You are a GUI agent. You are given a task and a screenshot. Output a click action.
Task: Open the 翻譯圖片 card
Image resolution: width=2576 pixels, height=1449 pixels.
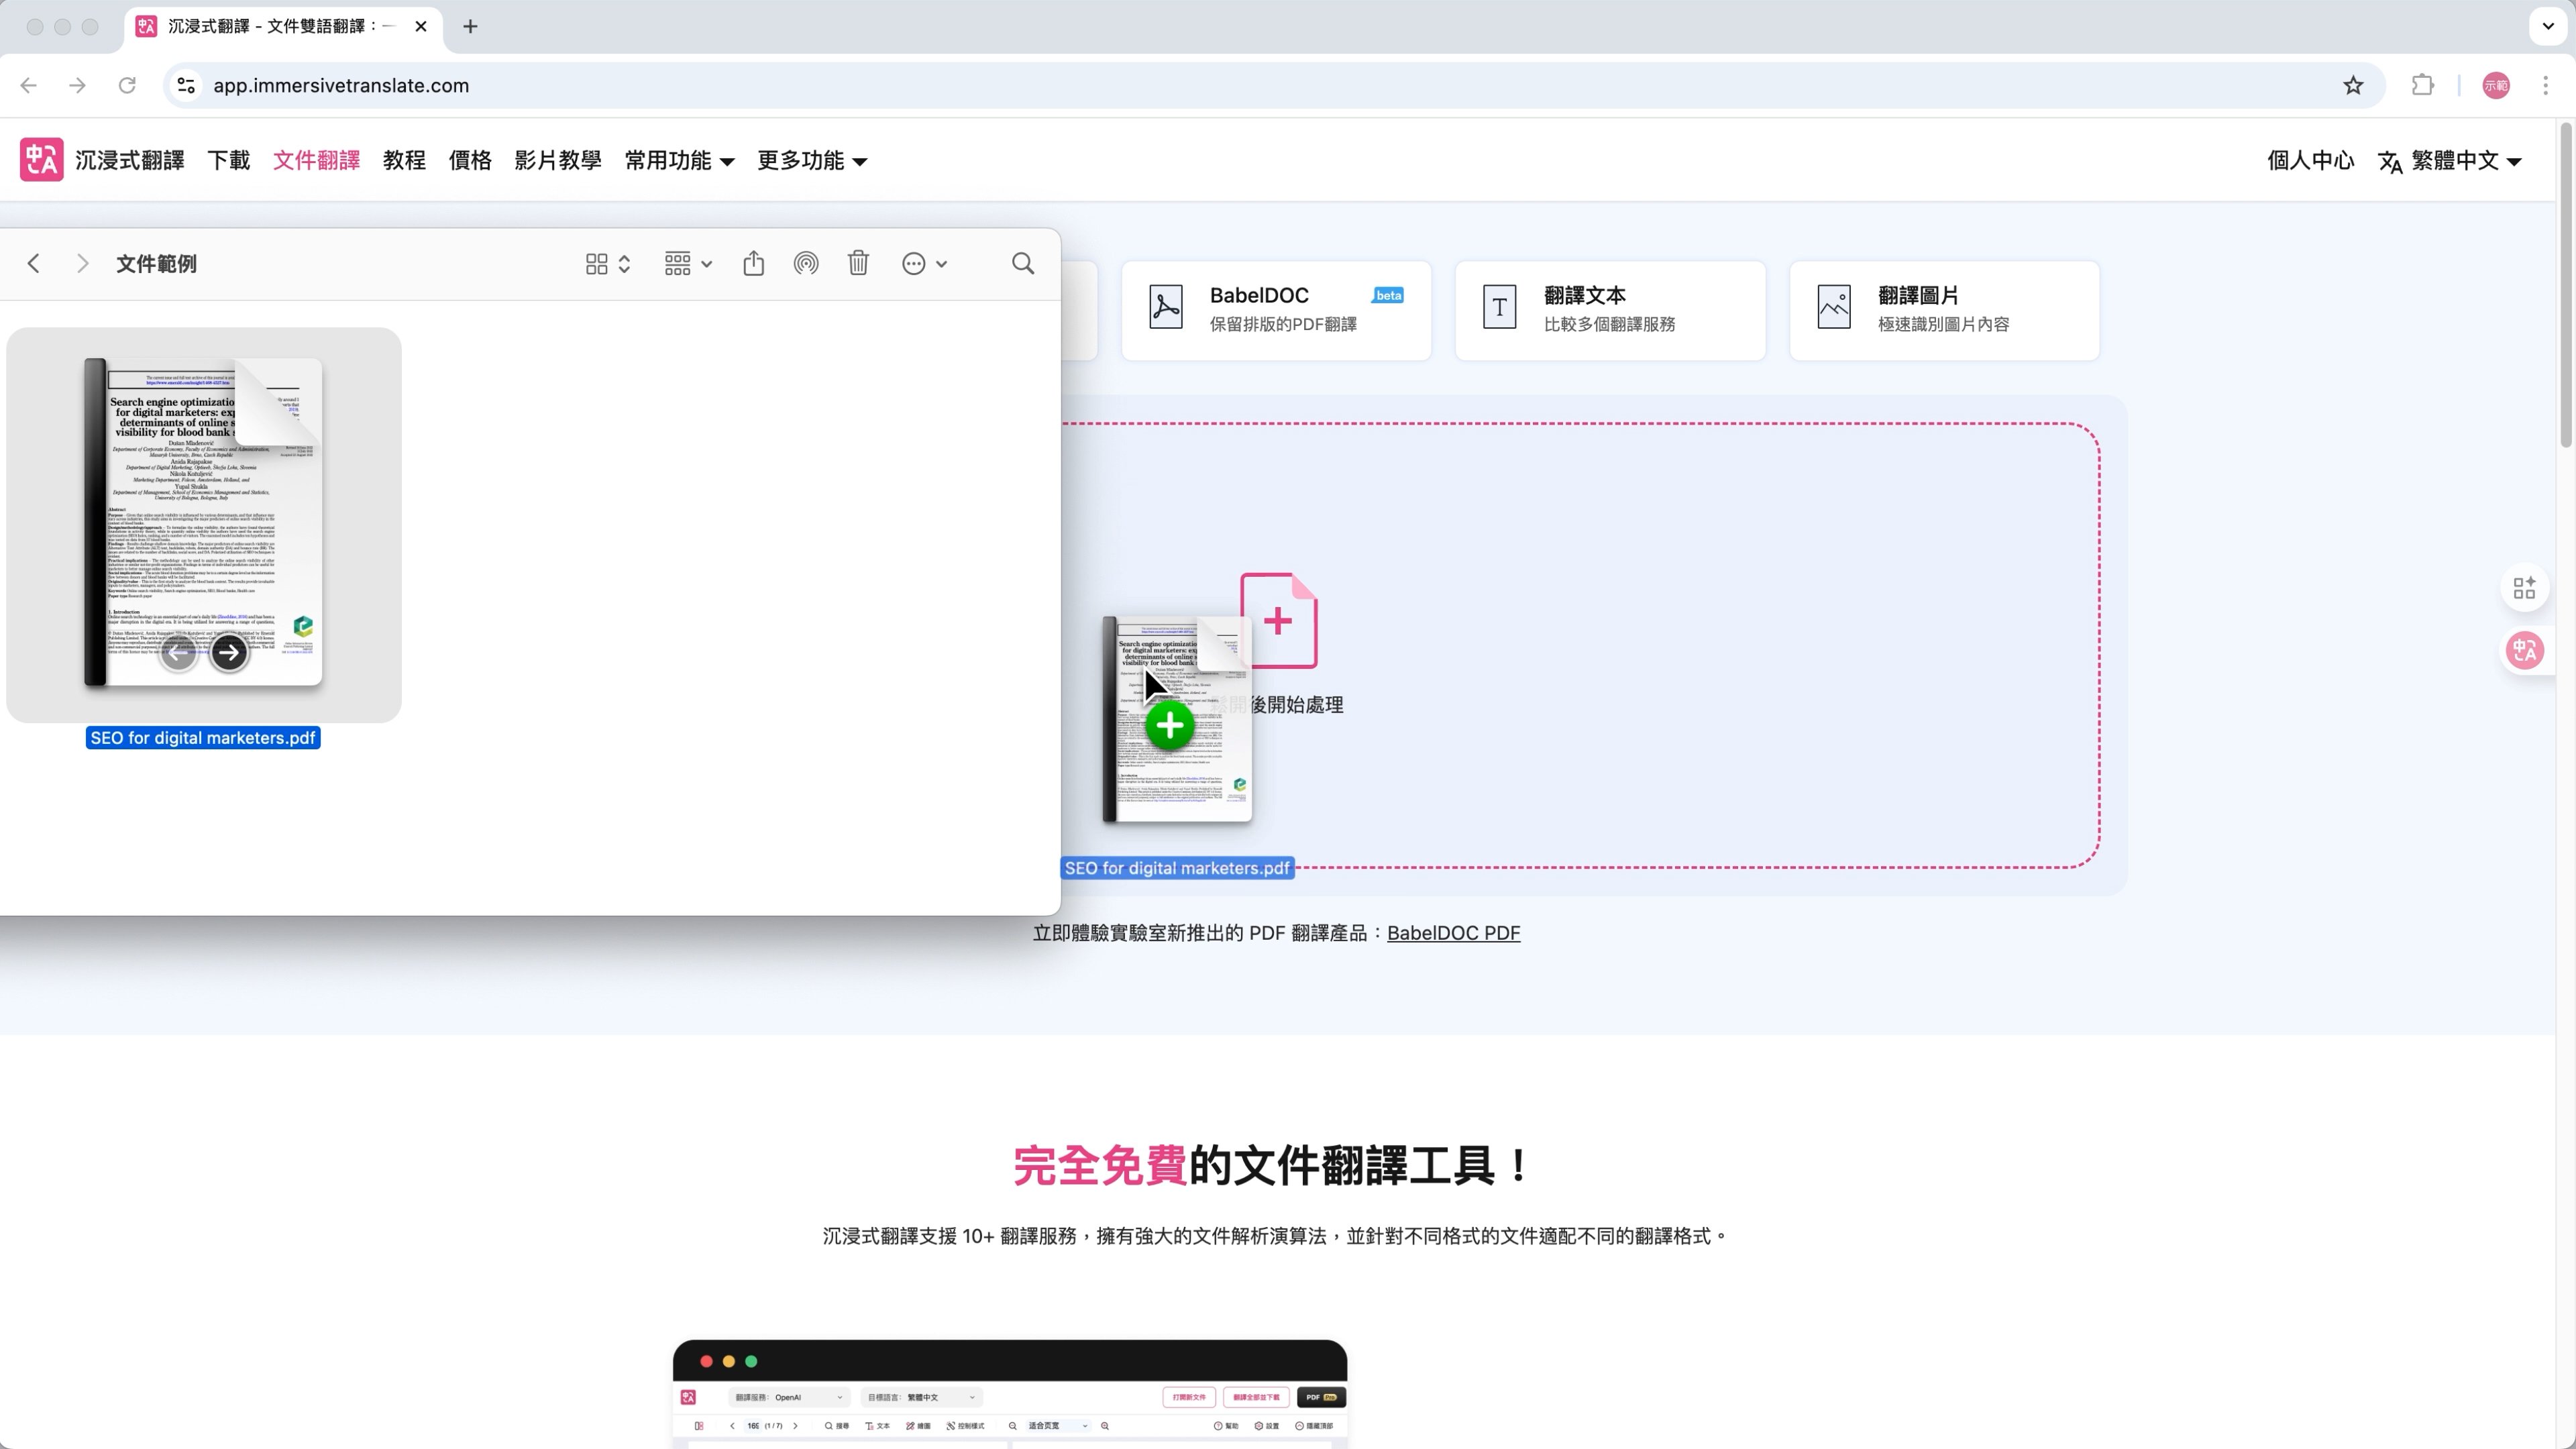point(1944,310)
